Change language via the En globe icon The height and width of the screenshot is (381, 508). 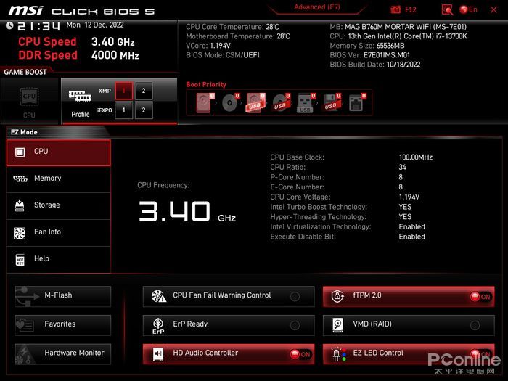(469, 9)
